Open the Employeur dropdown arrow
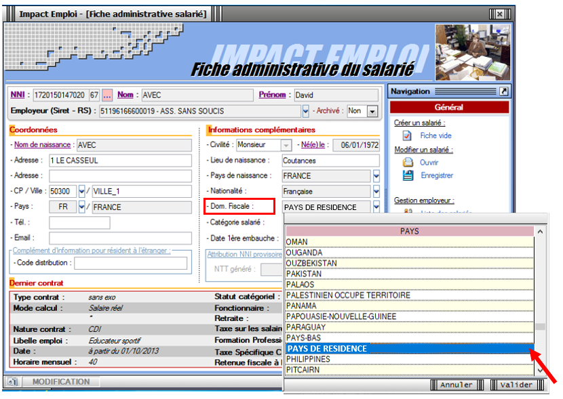 [x=305, y=111]
